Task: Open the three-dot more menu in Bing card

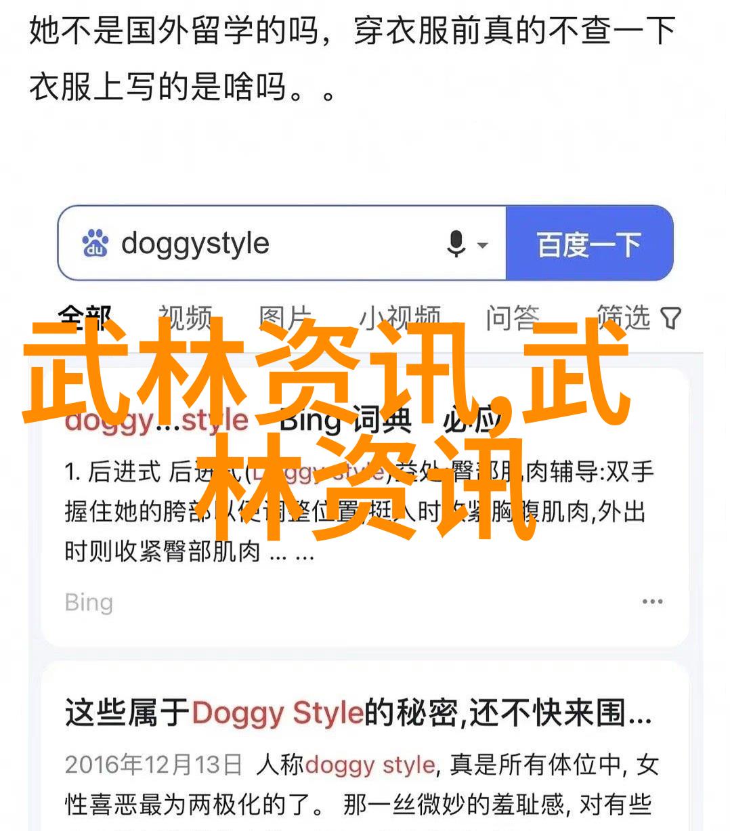Action: [652, 601]
